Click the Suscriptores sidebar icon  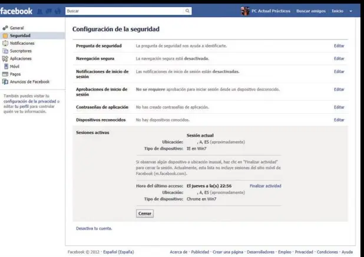click(5, 51)
